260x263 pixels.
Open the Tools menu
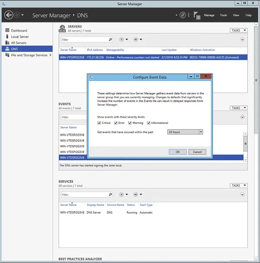pyautogui.click(x=223, y=15)
